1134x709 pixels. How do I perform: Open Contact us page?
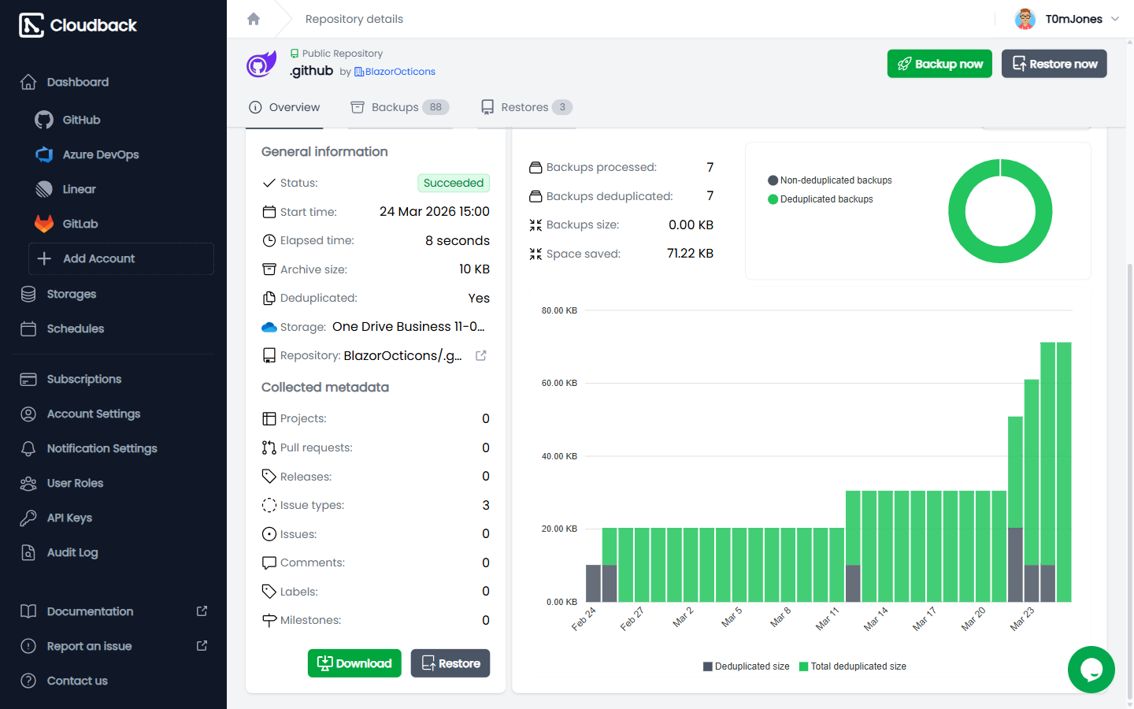(x=77, y=681)
